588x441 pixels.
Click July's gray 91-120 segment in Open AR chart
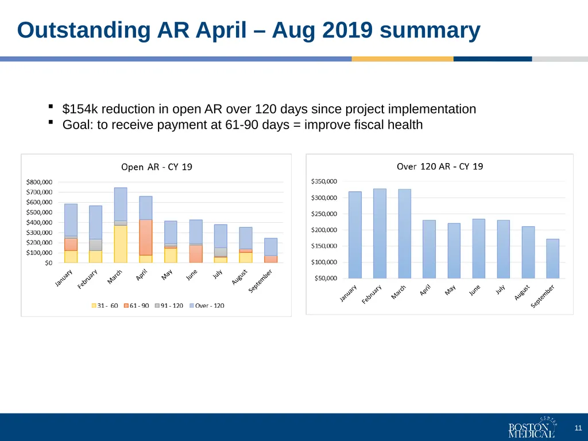[x=220, y=252]
